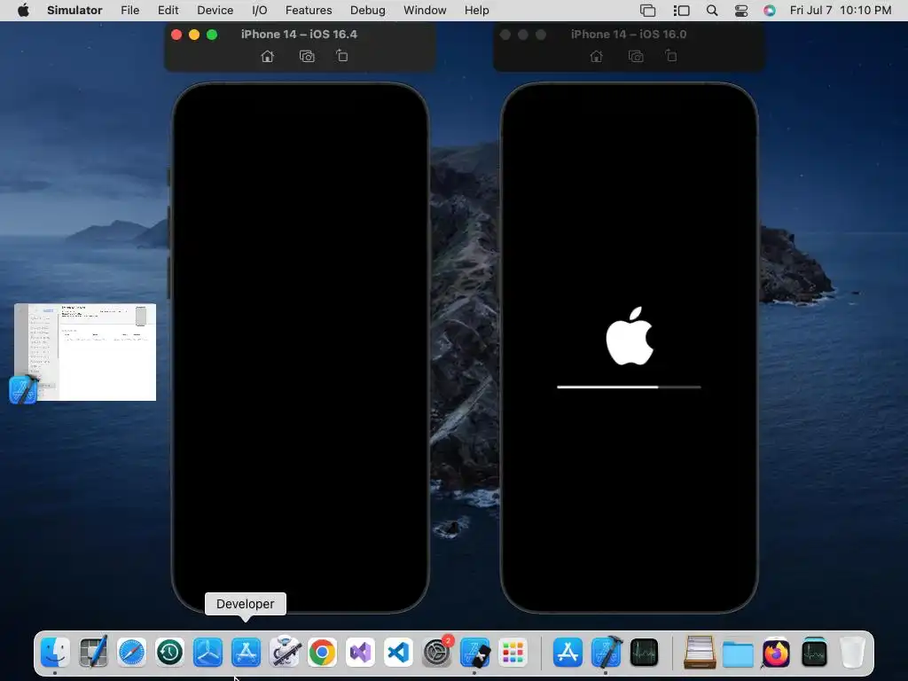This screenshot has width=908, height=681.
Task: Click the sidebar-style menu bar status icon
Action: (x=682, y=11)
